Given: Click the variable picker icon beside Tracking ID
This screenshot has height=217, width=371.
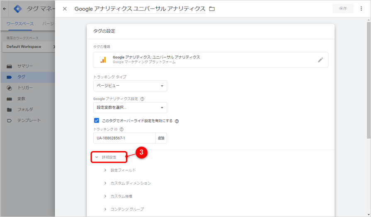Looking at the screenshot, I should pyautogui.click(x=161, y=138).
